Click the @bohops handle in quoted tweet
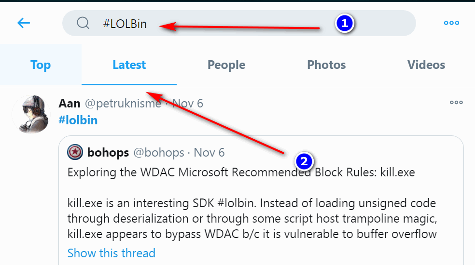The width and height of the screenshot is (475, 265). coord(158,153)
